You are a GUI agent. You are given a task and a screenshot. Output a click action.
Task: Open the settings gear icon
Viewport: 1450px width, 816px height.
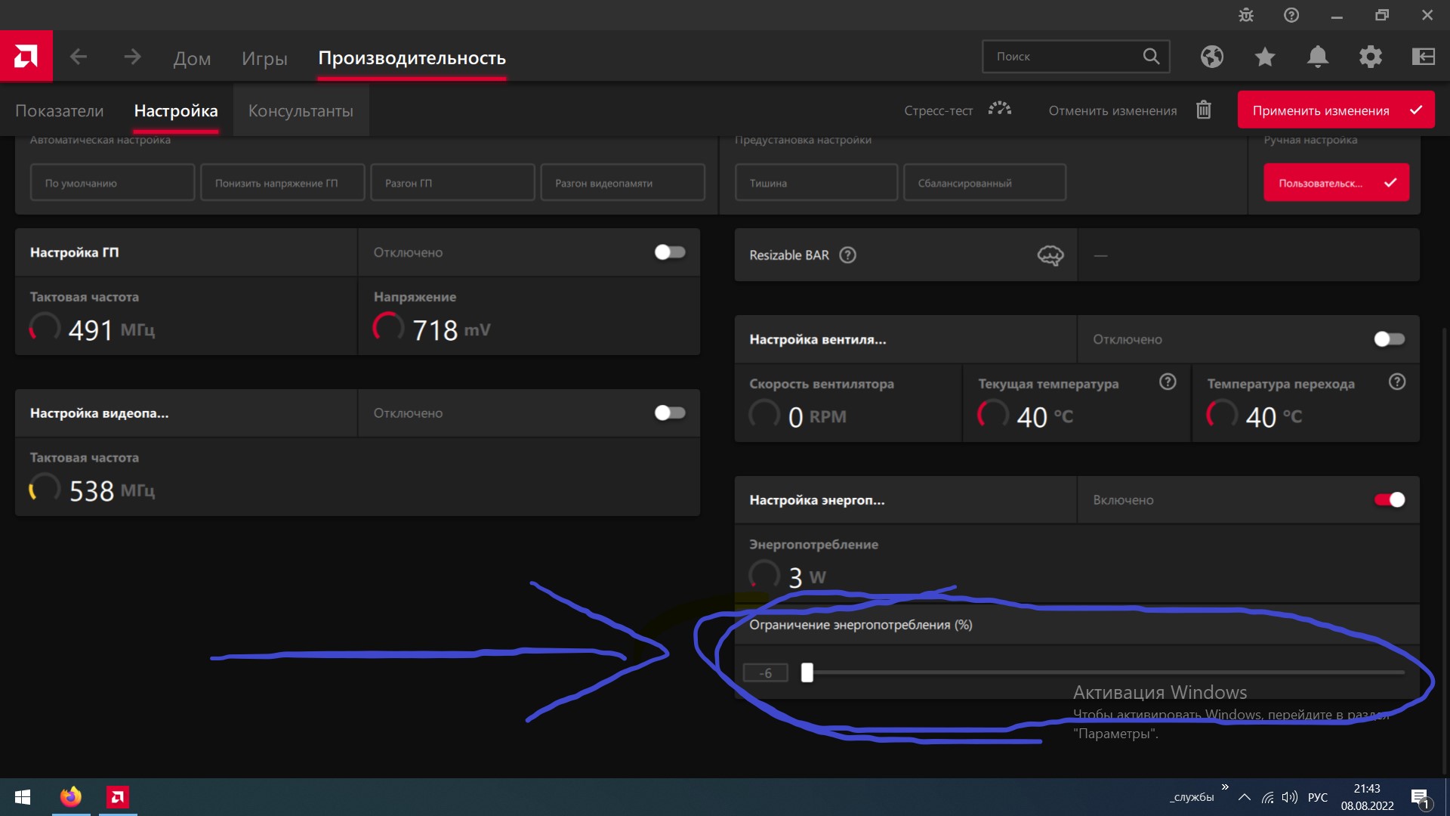point(1371,57)
